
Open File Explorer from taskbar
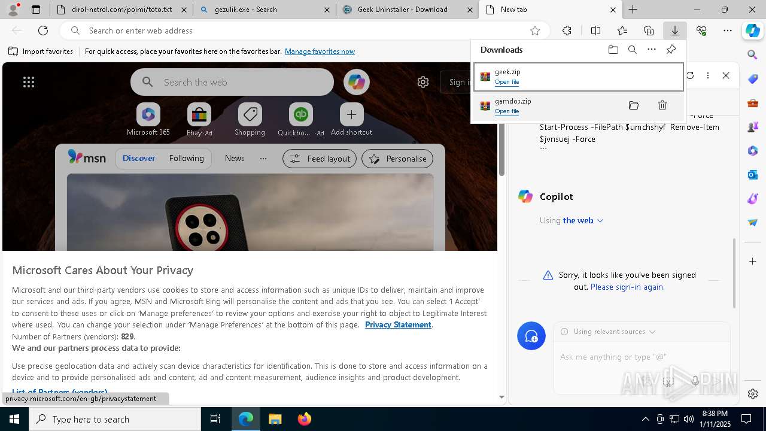[x=275, y=419]
